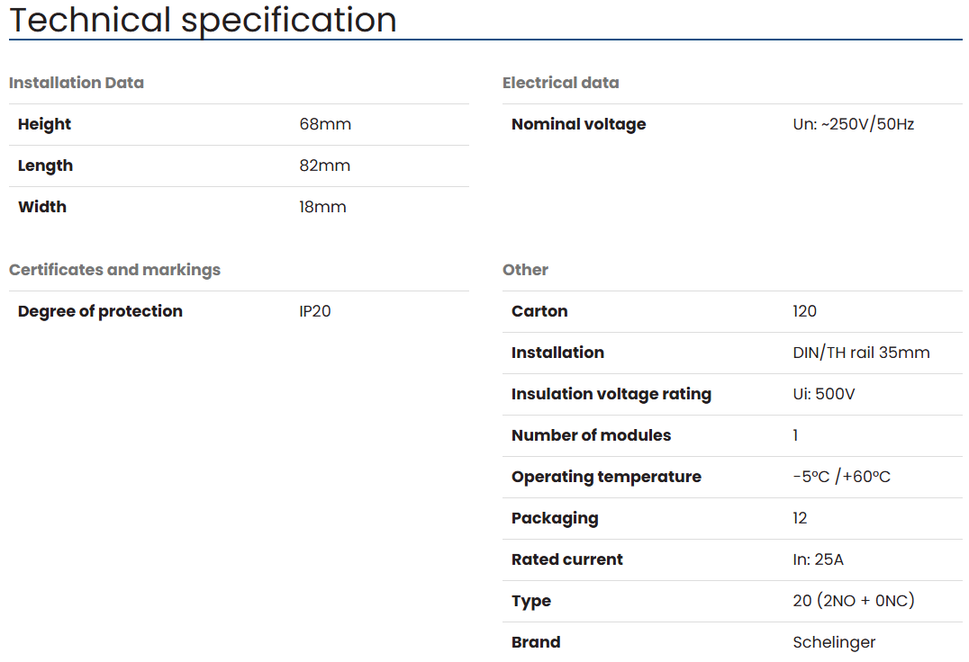Click the 18mm width value
The image size is (969, 662).
pyautogui.click(x=322, y=207)
